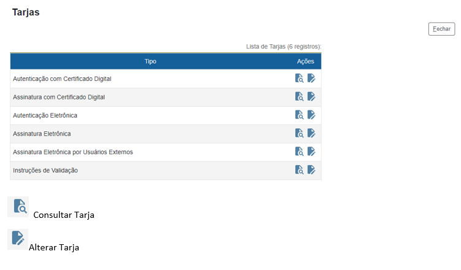
Task: Edit the Instruções de Validação tarja
Action: [311, 170]
